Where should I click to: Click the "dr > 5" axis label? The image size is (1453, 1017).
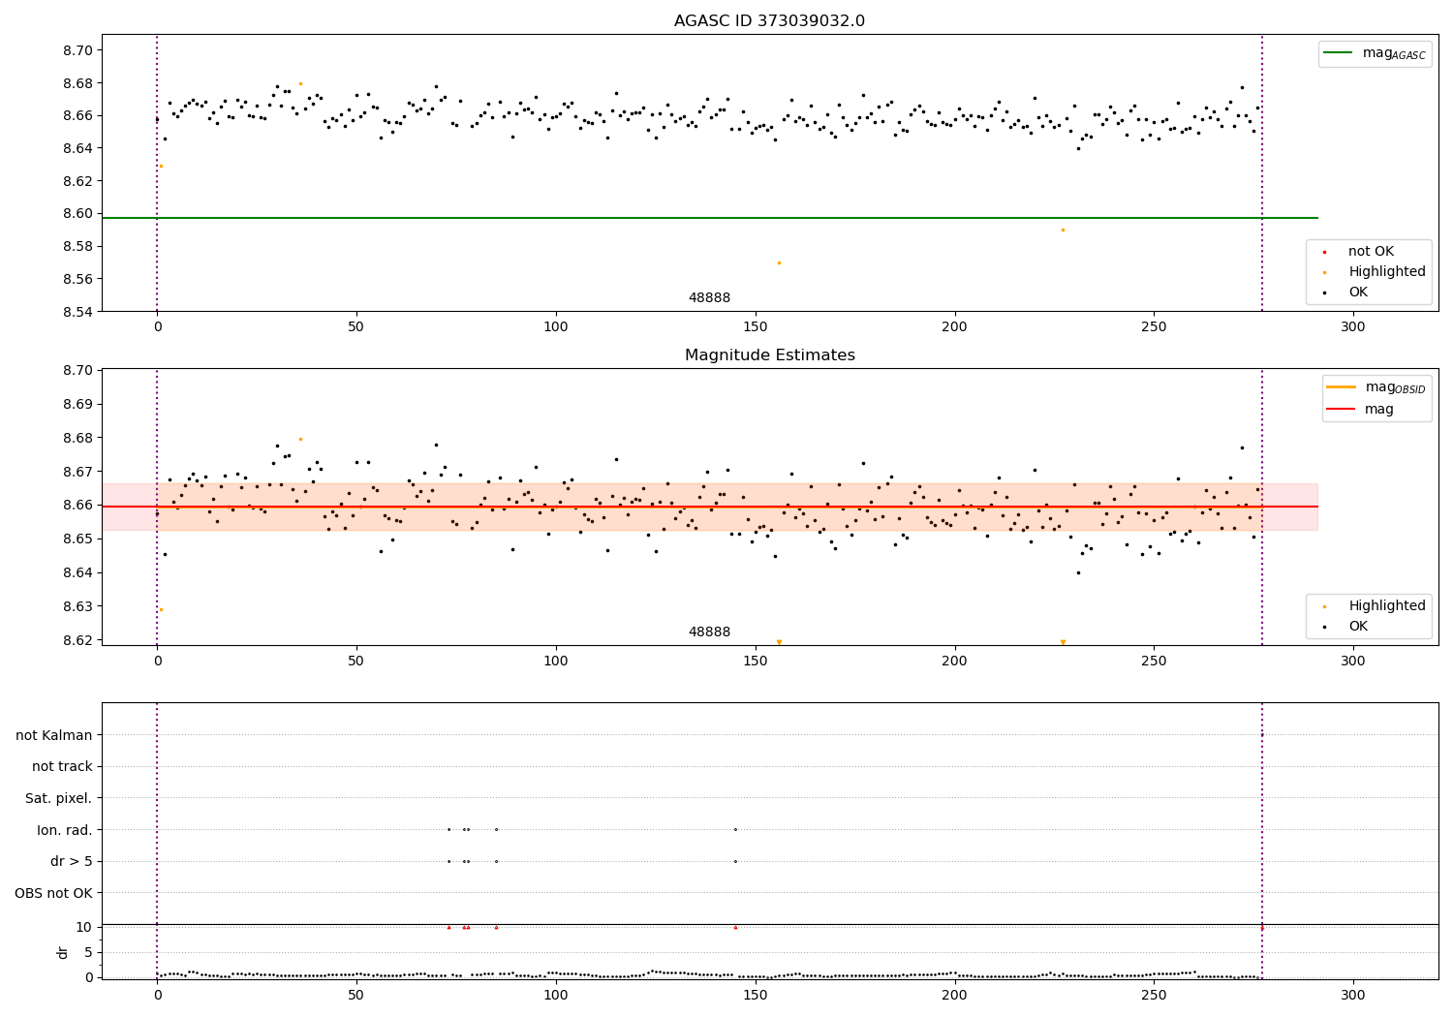pyautogui.click(x=72, y=862)
